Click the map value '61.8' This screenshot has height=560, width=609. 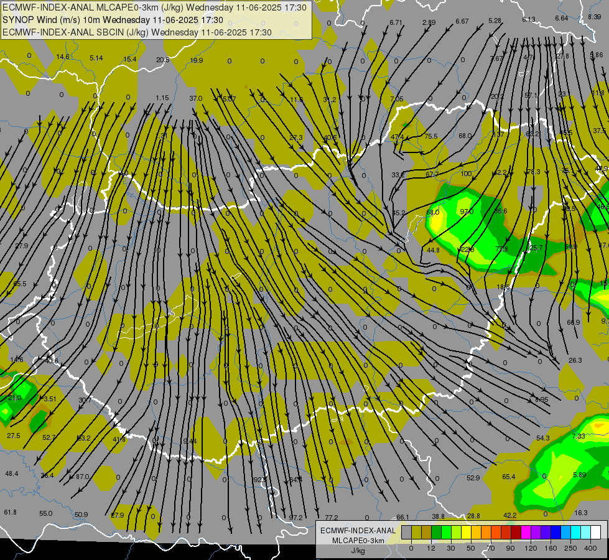[11, 512]
